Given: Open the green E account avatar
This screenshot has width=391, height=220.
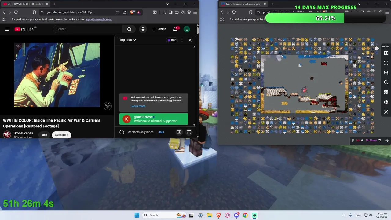Looking at the screenshot, I should pos(187,29).
